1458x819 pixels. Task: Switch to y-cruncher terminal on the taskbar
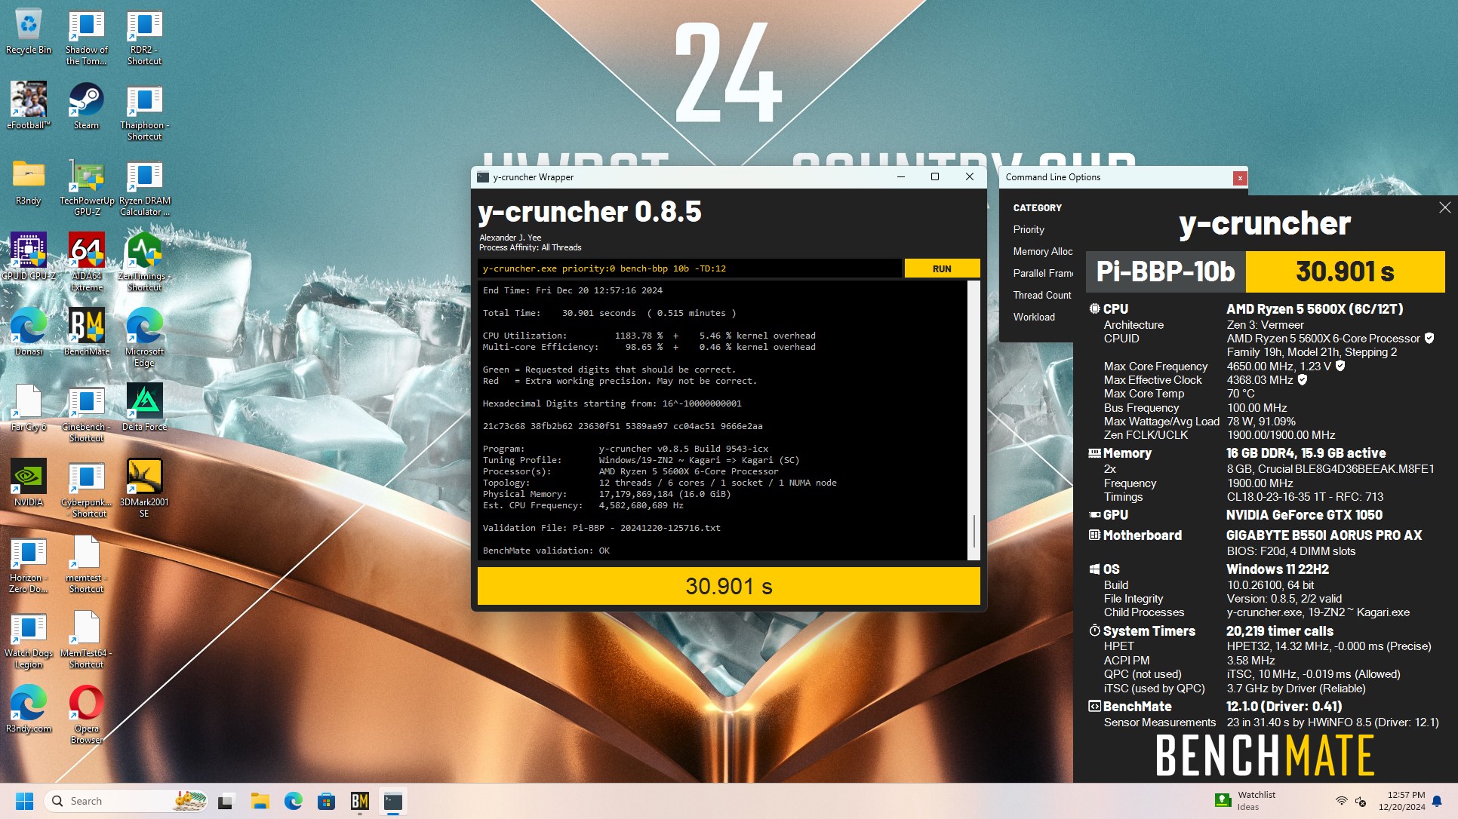(x=392, y=801)
